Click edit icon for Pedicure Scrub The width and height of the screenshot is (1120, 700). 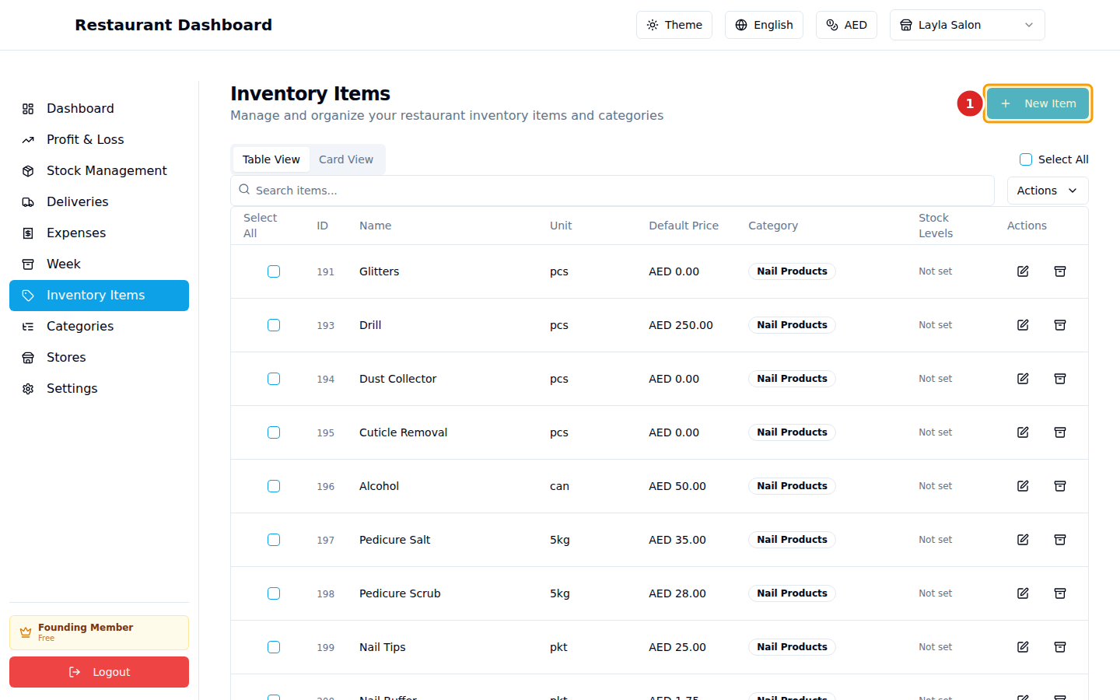point(1023,593)
